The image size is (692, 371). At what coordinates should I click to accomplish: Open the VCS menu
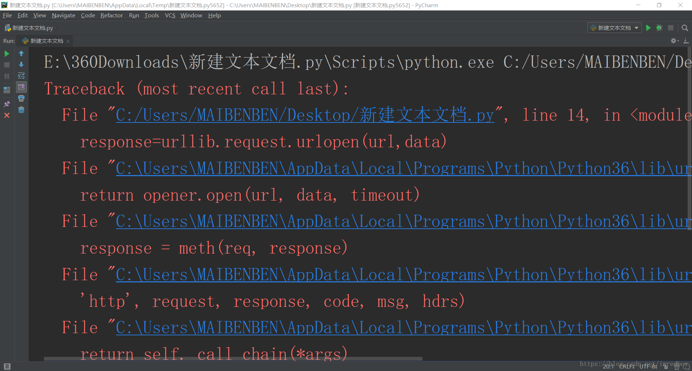[170, 15]
